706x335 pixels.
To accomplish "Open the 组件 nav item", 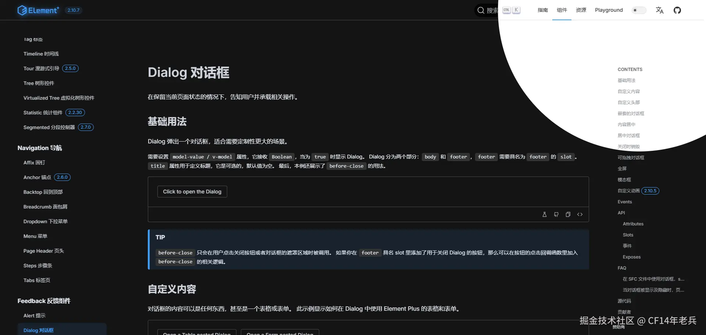I will pyautogui.click(x=562, y=10).
